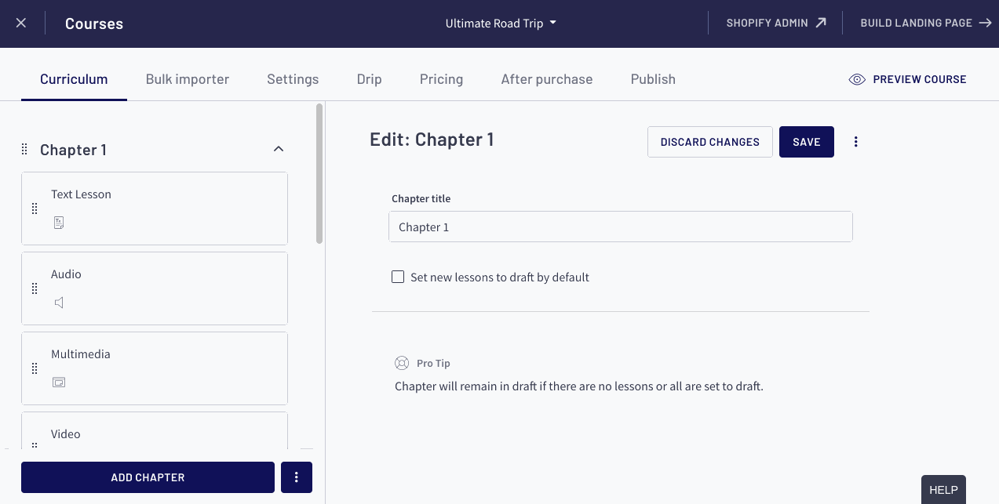Click Preview Course text link
Screen dimensions: 999x504
[920, 79]
